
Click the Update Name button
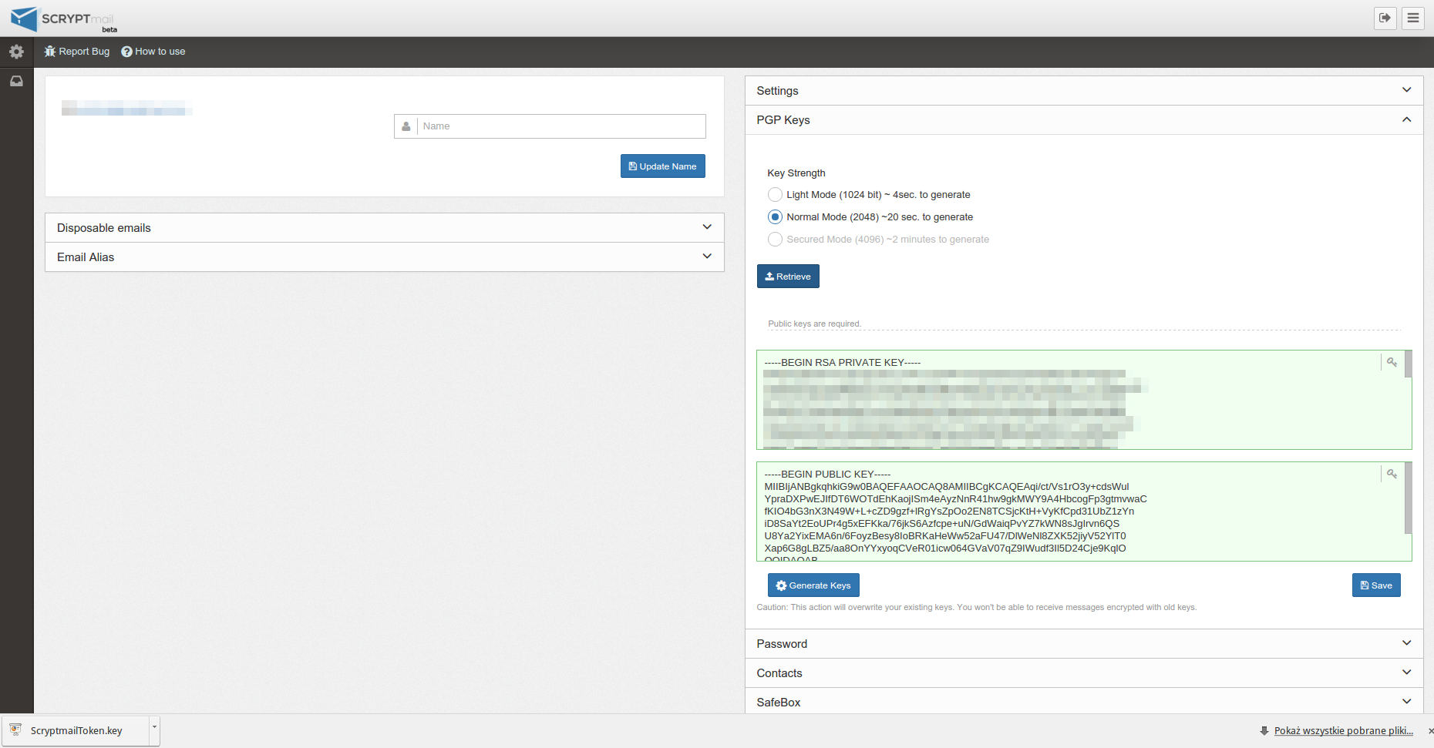pos(663,166)
